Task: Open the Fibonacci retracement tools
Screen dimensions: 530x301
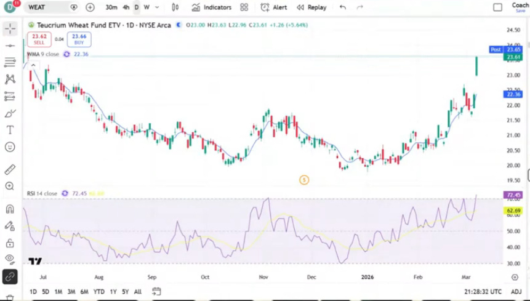Action: click(x=10, y=62)
